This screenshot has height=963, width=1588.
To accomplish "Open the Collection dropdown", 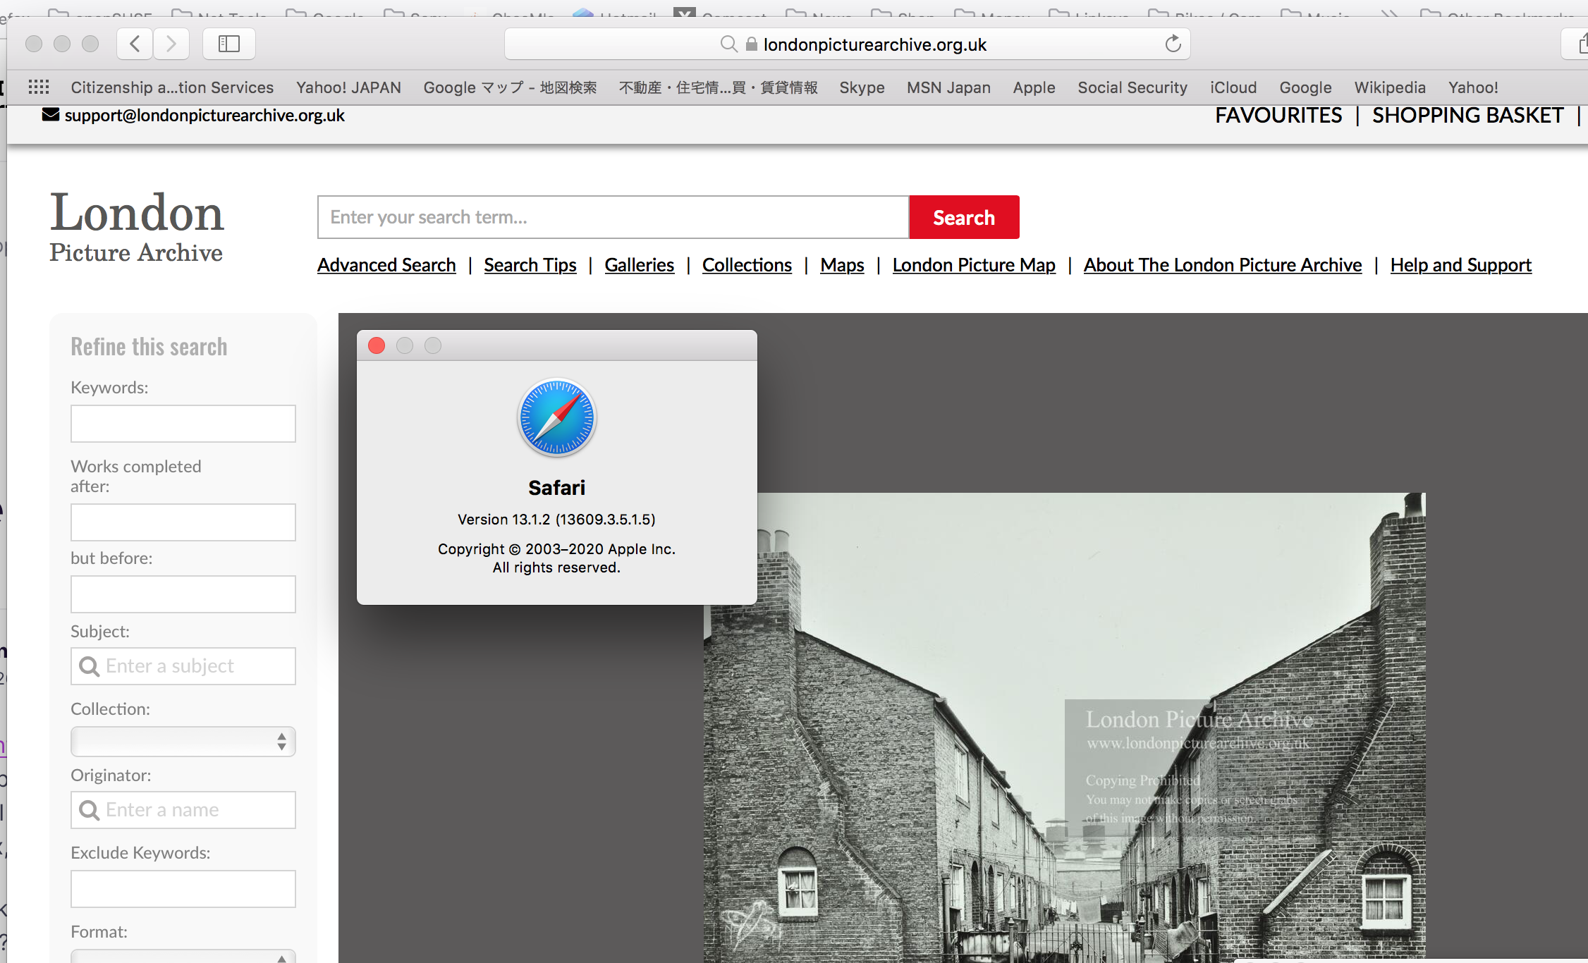I will pos(183,742).
